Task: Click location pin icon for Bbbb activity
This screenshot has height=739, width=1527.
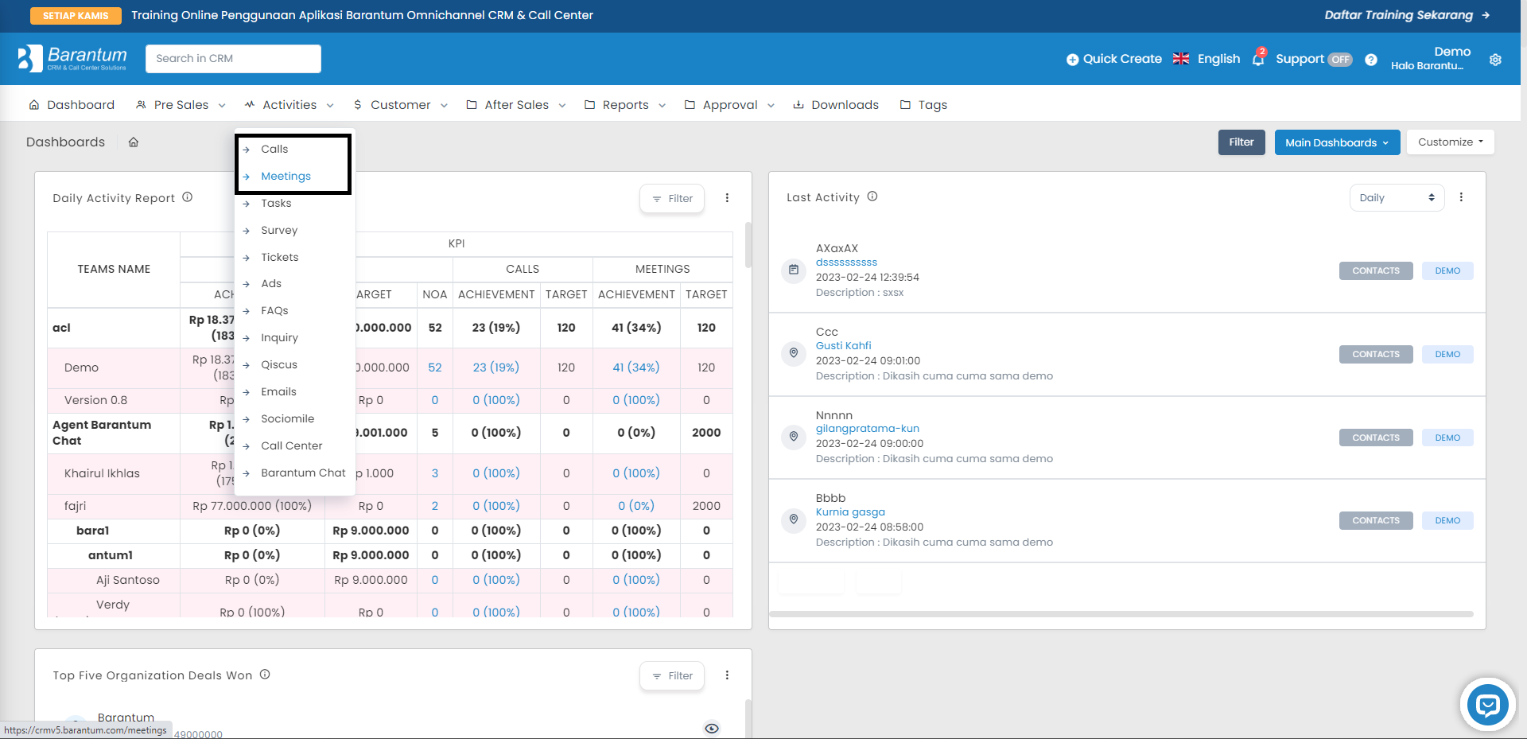Action: [794, 519]
